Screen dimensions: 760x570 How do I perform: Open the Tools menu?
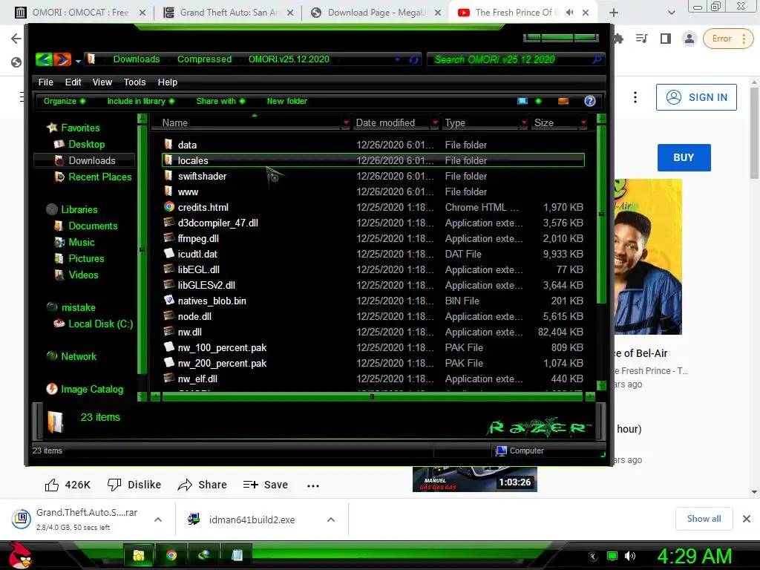pyautogui.click(x=135, y=82)
